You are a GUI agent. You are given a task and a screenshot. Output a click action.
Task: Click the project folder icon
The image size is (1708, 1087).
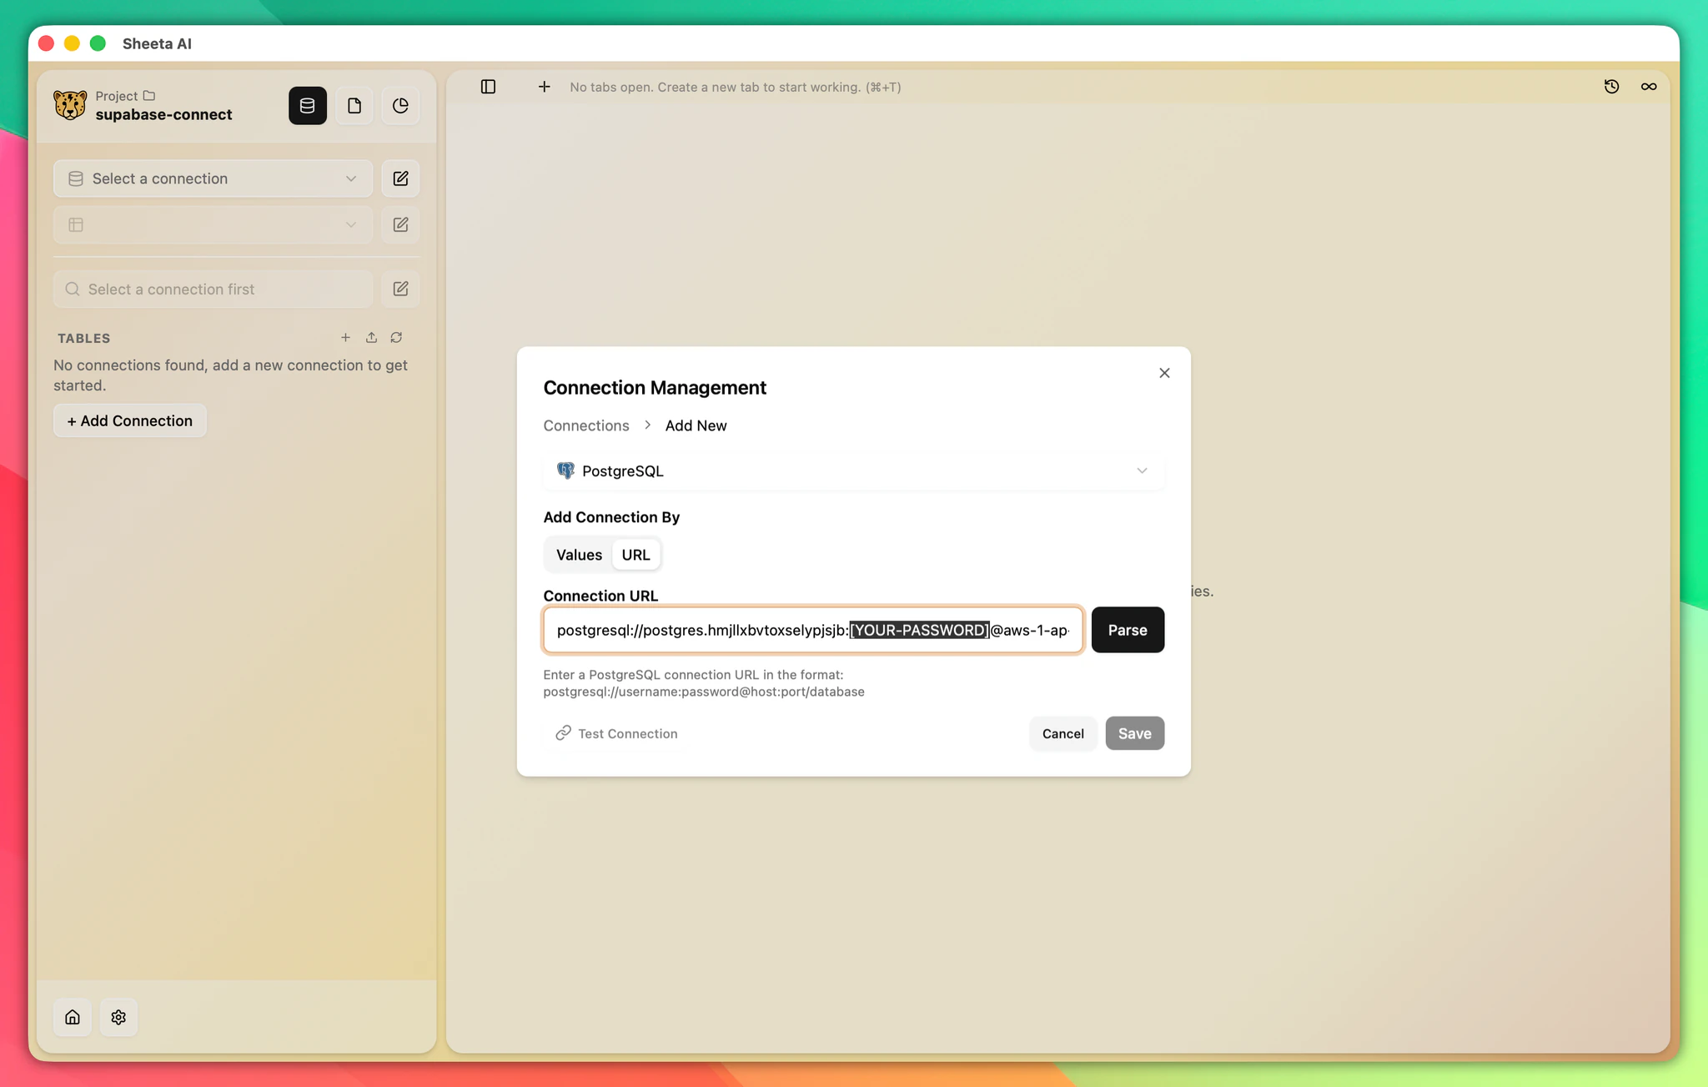[148, 96]
